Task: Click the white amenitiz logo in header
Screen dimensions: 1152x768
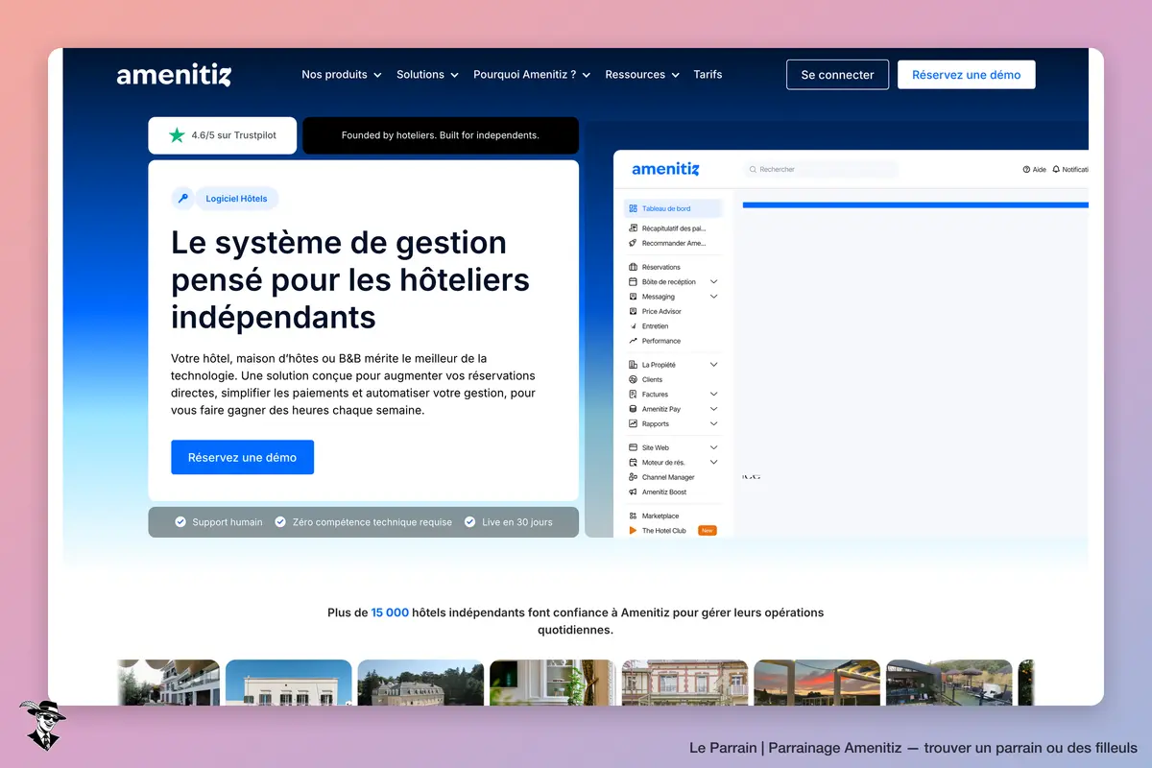Action: pyautogui.click(x=174, y=75)
